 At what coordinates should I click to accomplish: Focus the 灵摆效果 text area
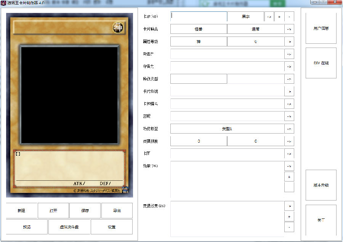[227, 219]
